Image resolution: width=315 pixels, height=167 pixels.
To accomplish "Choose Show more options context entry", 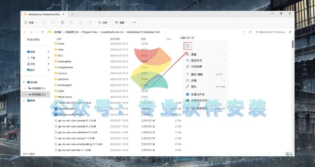I will pyautogui.click(x=205, y=108).
